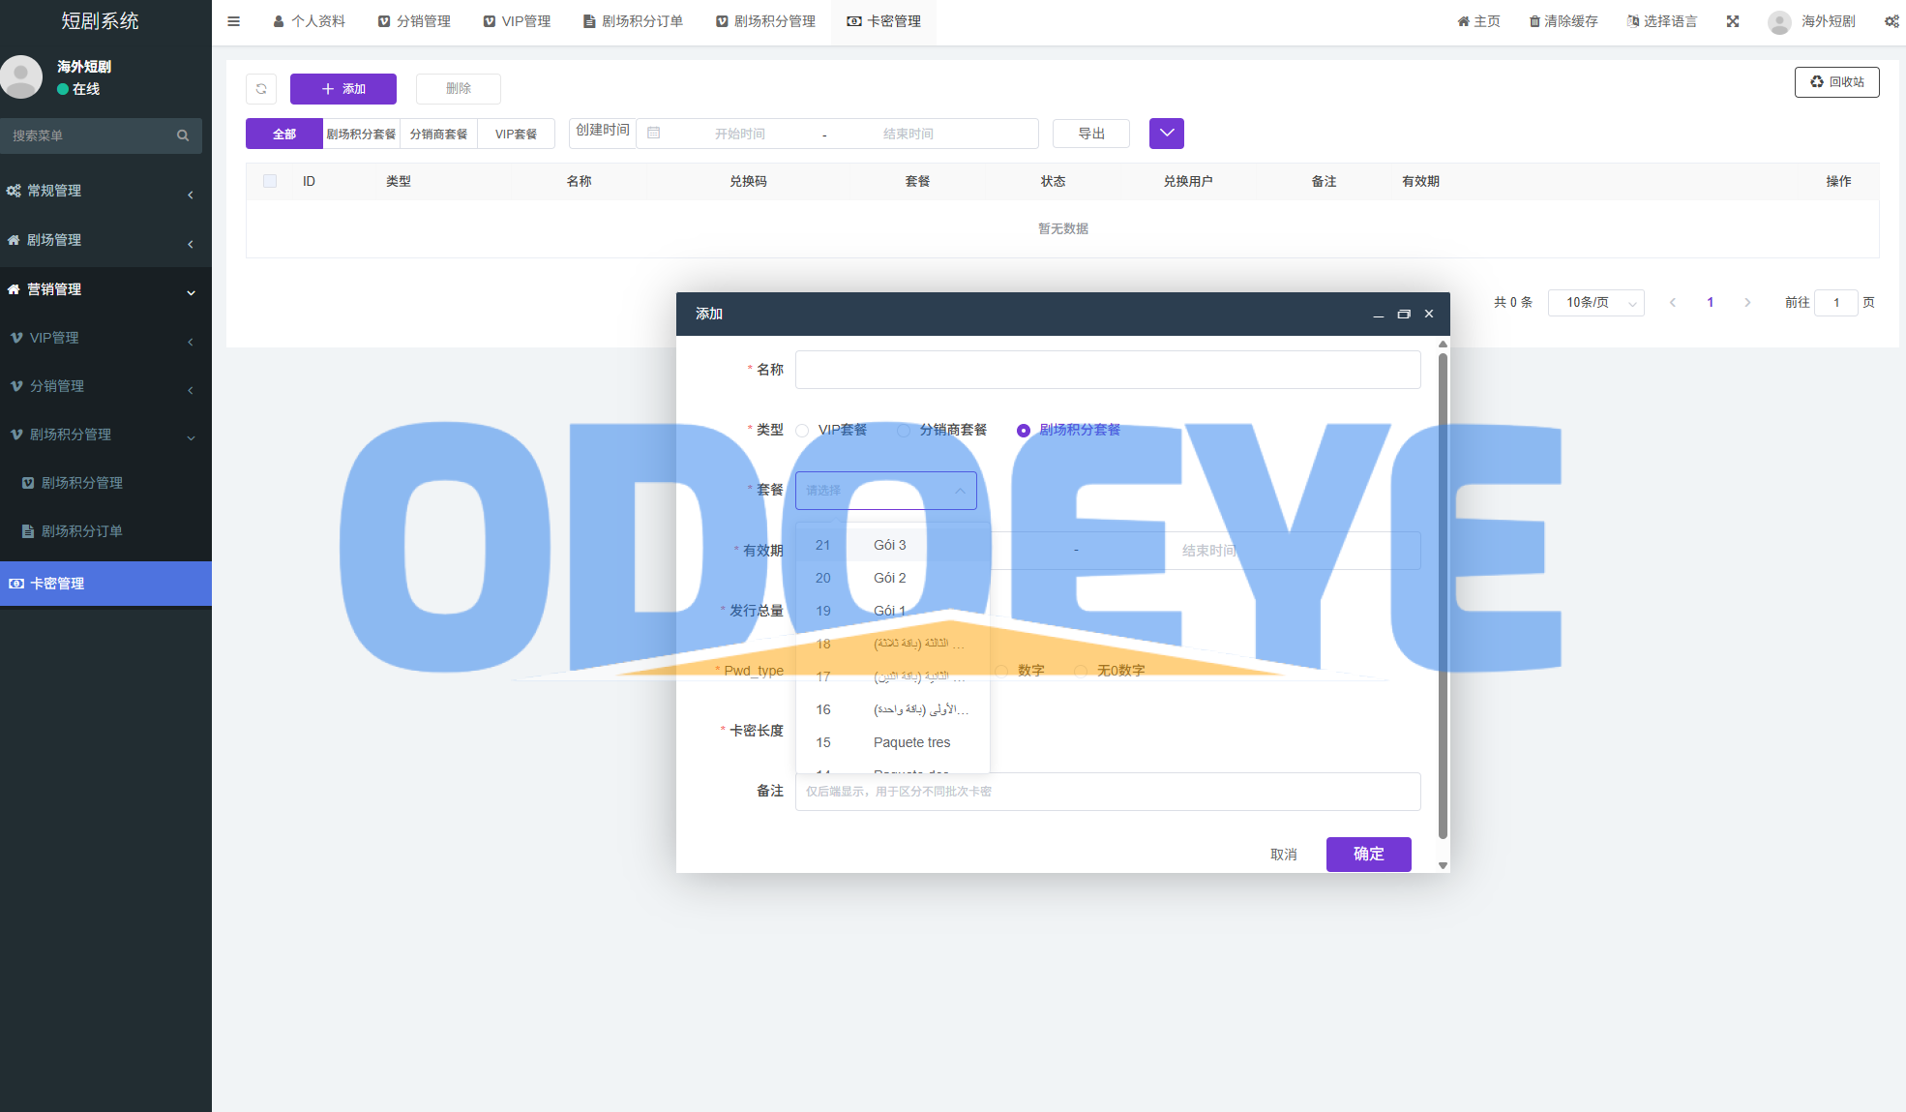Select the VIP套餐 radio option
This screenshot has width=1906, height=1112.
802,431
